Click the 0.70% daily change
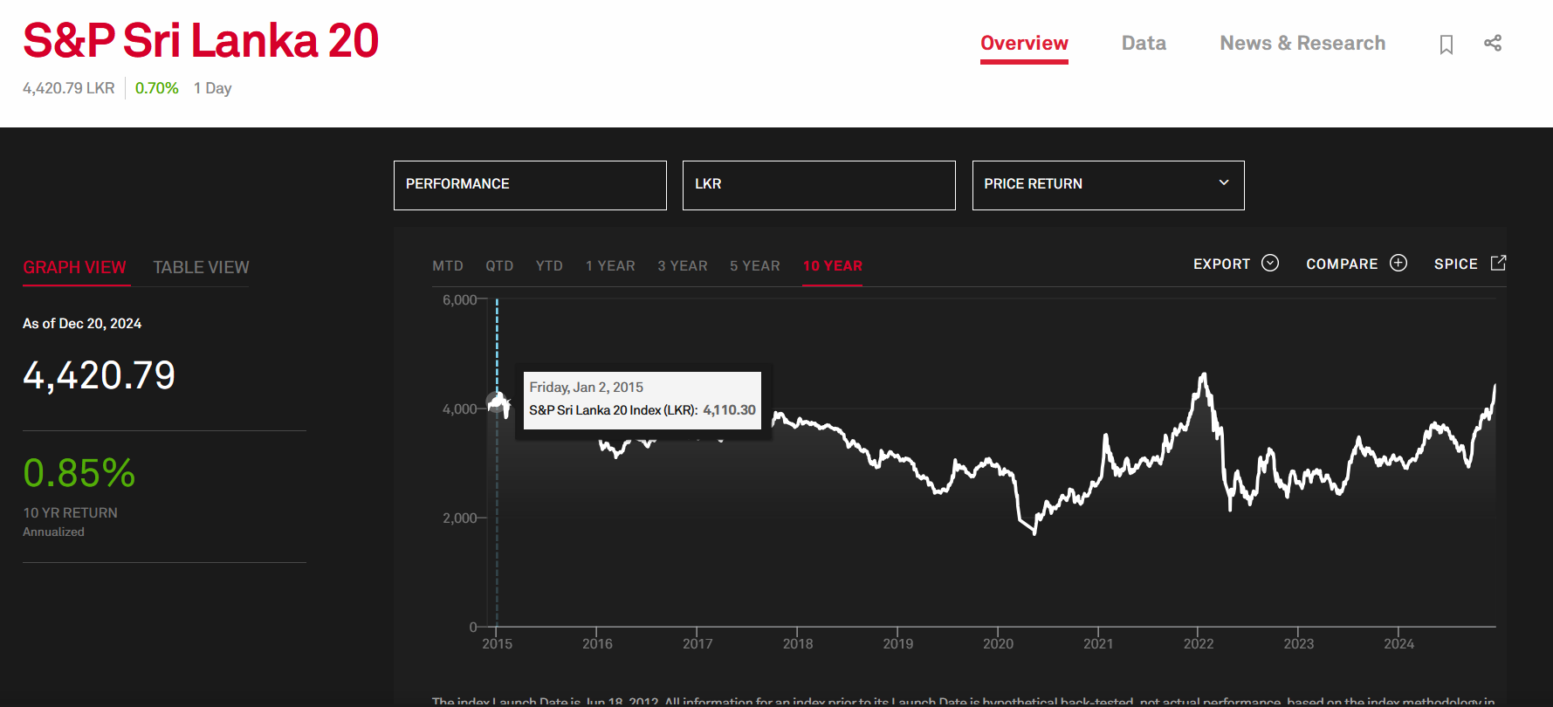Viewport: 1553px width, 707px height. tap(157, 88)
